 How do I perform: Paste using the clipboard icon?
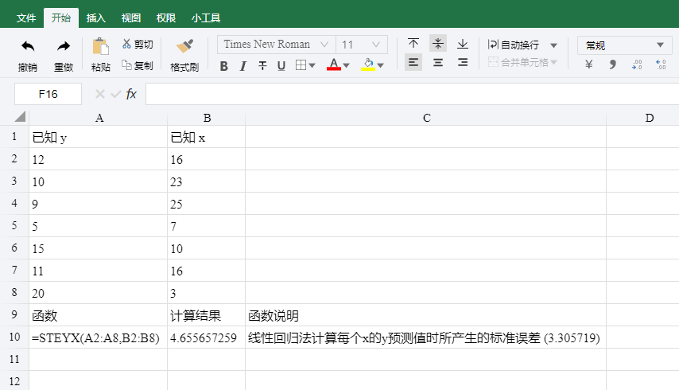pos(100,46)
